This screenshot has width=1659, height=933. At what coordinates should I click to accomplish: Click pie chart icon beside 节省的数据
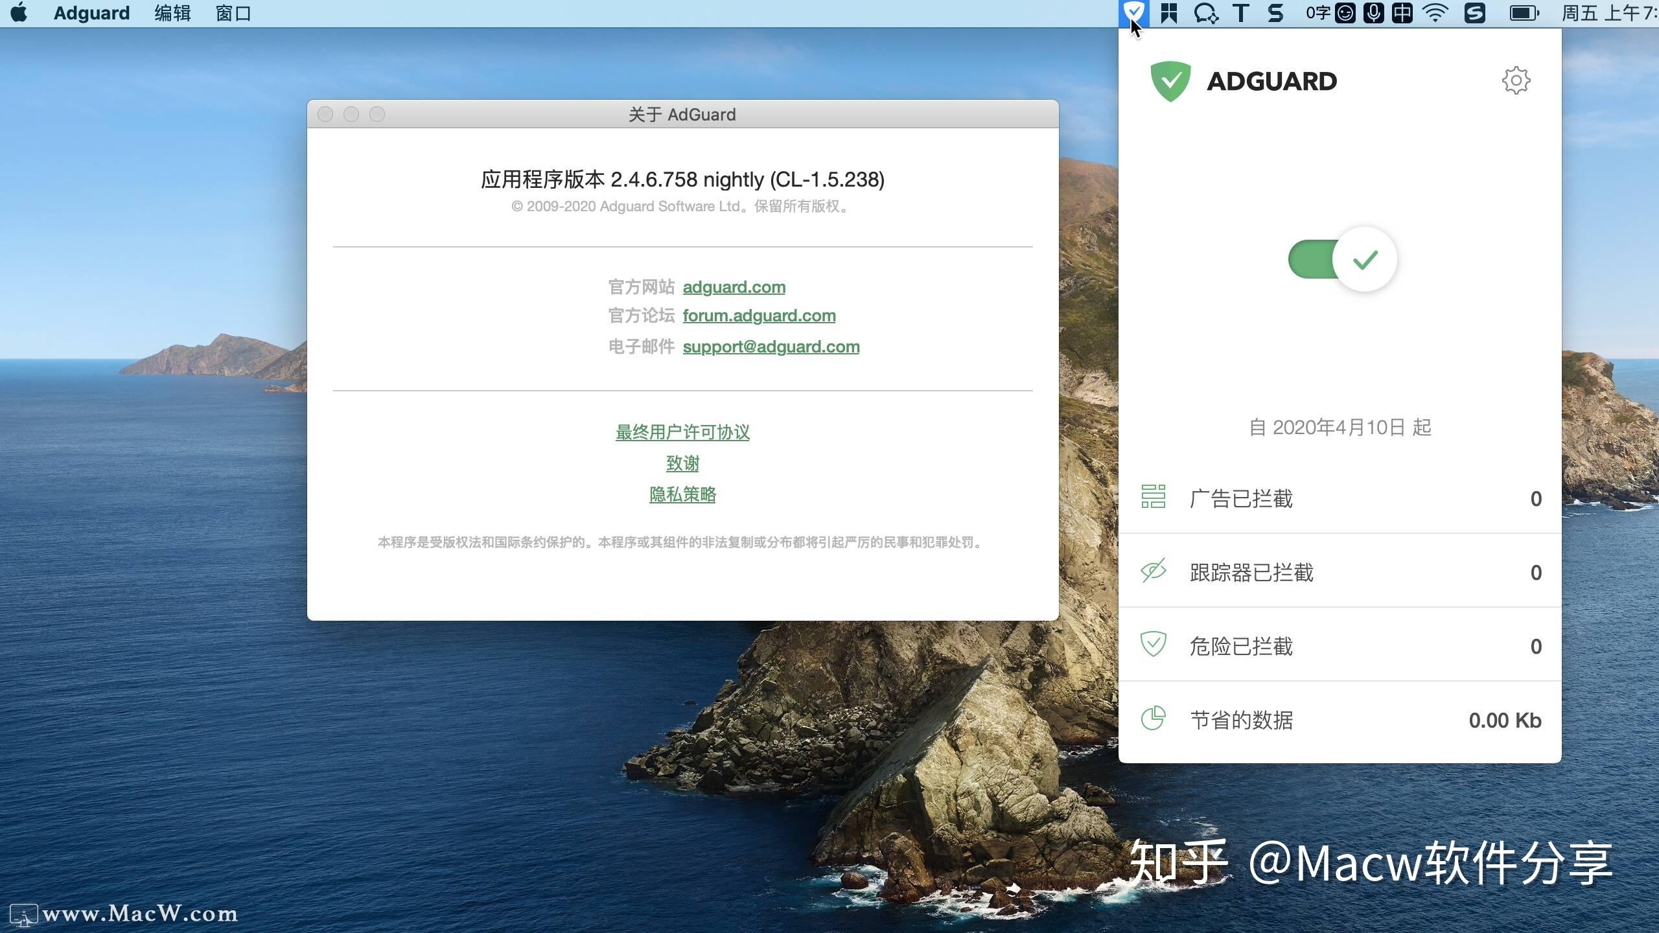[x=1153, y=718]
